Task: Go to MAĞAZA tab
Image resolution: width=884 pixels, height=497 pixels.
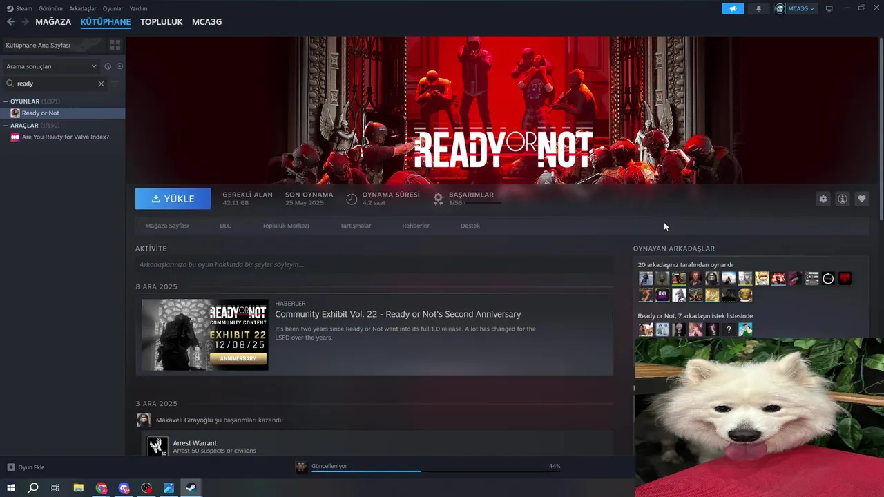Action: (x=53, y=22)
